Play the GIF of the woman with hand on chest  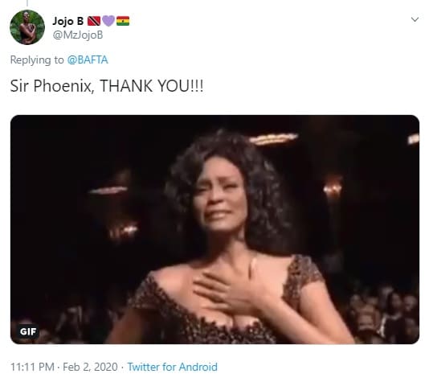(x=214, y=229)
